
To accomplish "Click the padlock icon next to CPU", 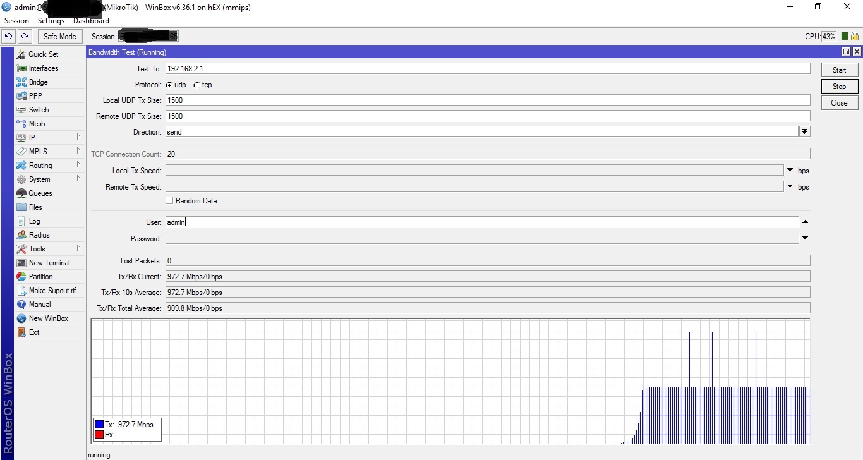I will tap(855, 37).
